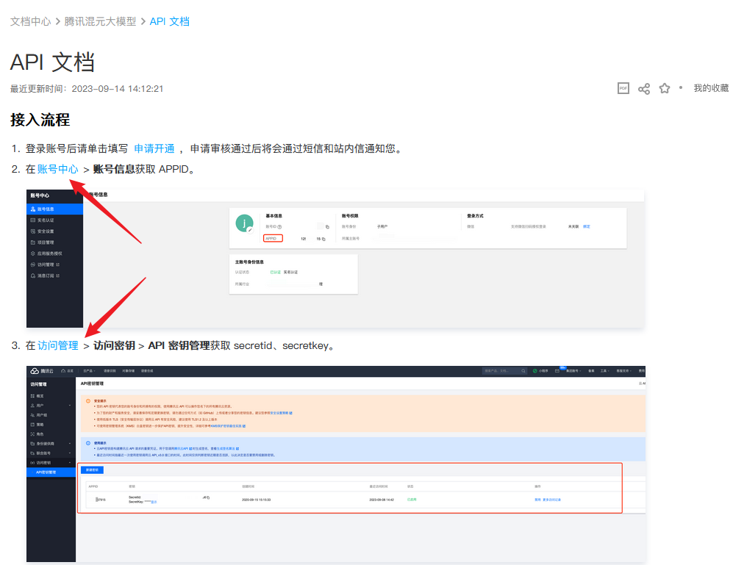Viewport: 733px width, 565px height.
Task: Click the share icon
Action: [644, 89]
